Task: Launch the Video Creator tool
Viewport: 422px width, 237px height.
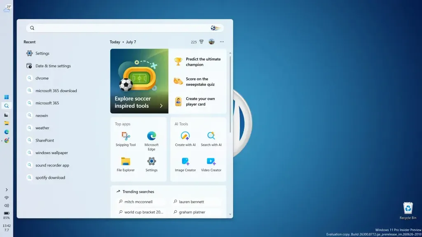Action: (x=211, y=165)
